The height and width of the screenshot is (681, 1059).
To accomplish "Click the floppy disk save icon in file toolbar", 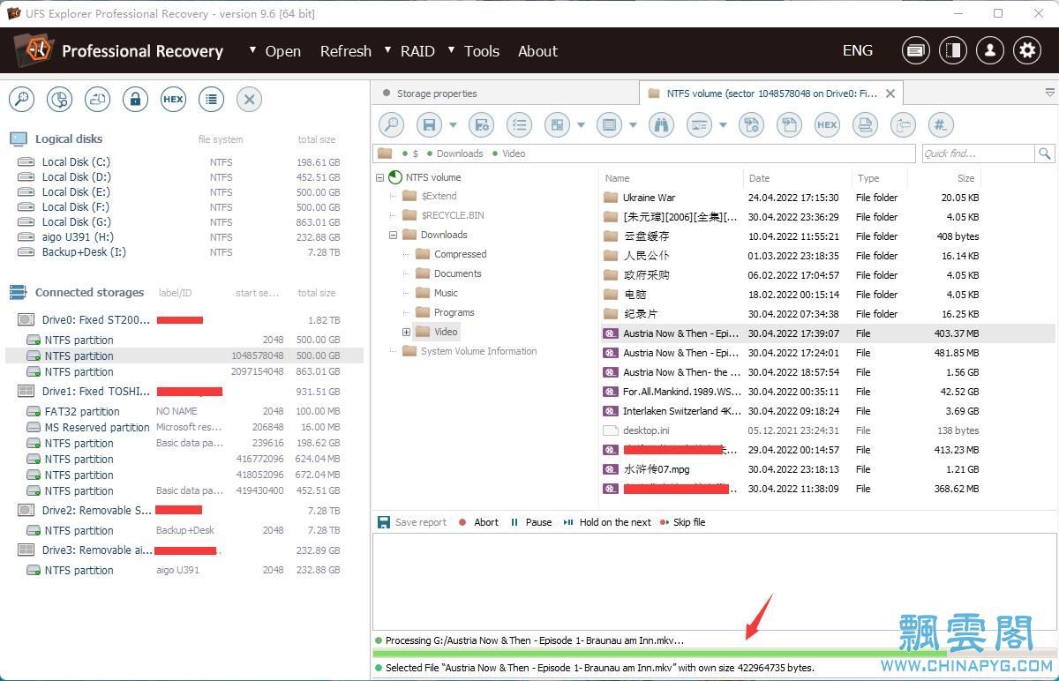I will pos(429,124).
